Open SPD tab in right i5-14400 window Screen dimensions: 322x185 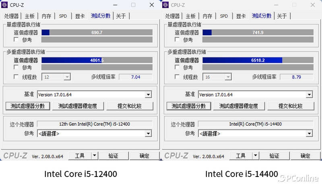(224, 16)
